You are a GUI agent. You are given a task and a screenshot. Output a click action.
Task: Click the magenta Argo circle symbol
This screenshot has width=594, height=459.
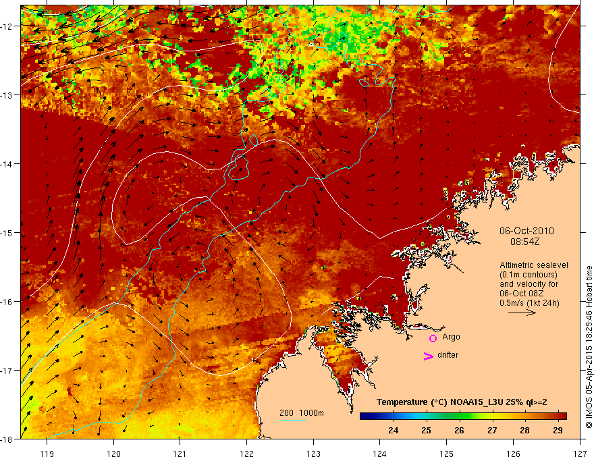click(x=433, y=338)
